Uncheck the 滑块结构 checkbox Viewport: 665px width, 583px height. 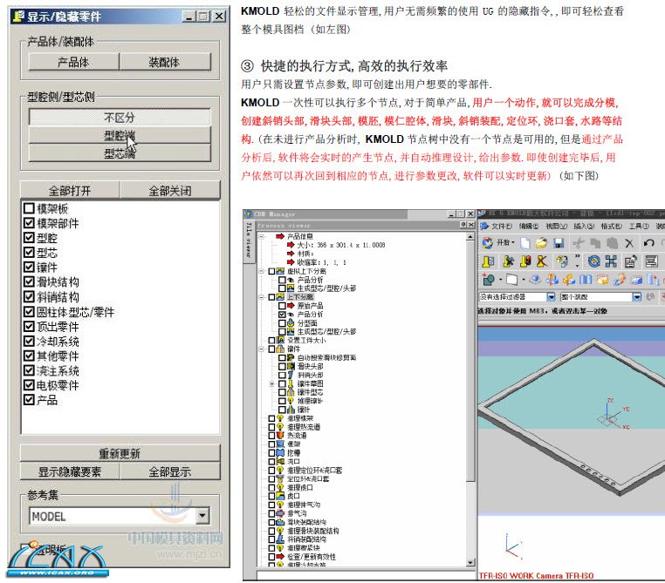(29, 282)
